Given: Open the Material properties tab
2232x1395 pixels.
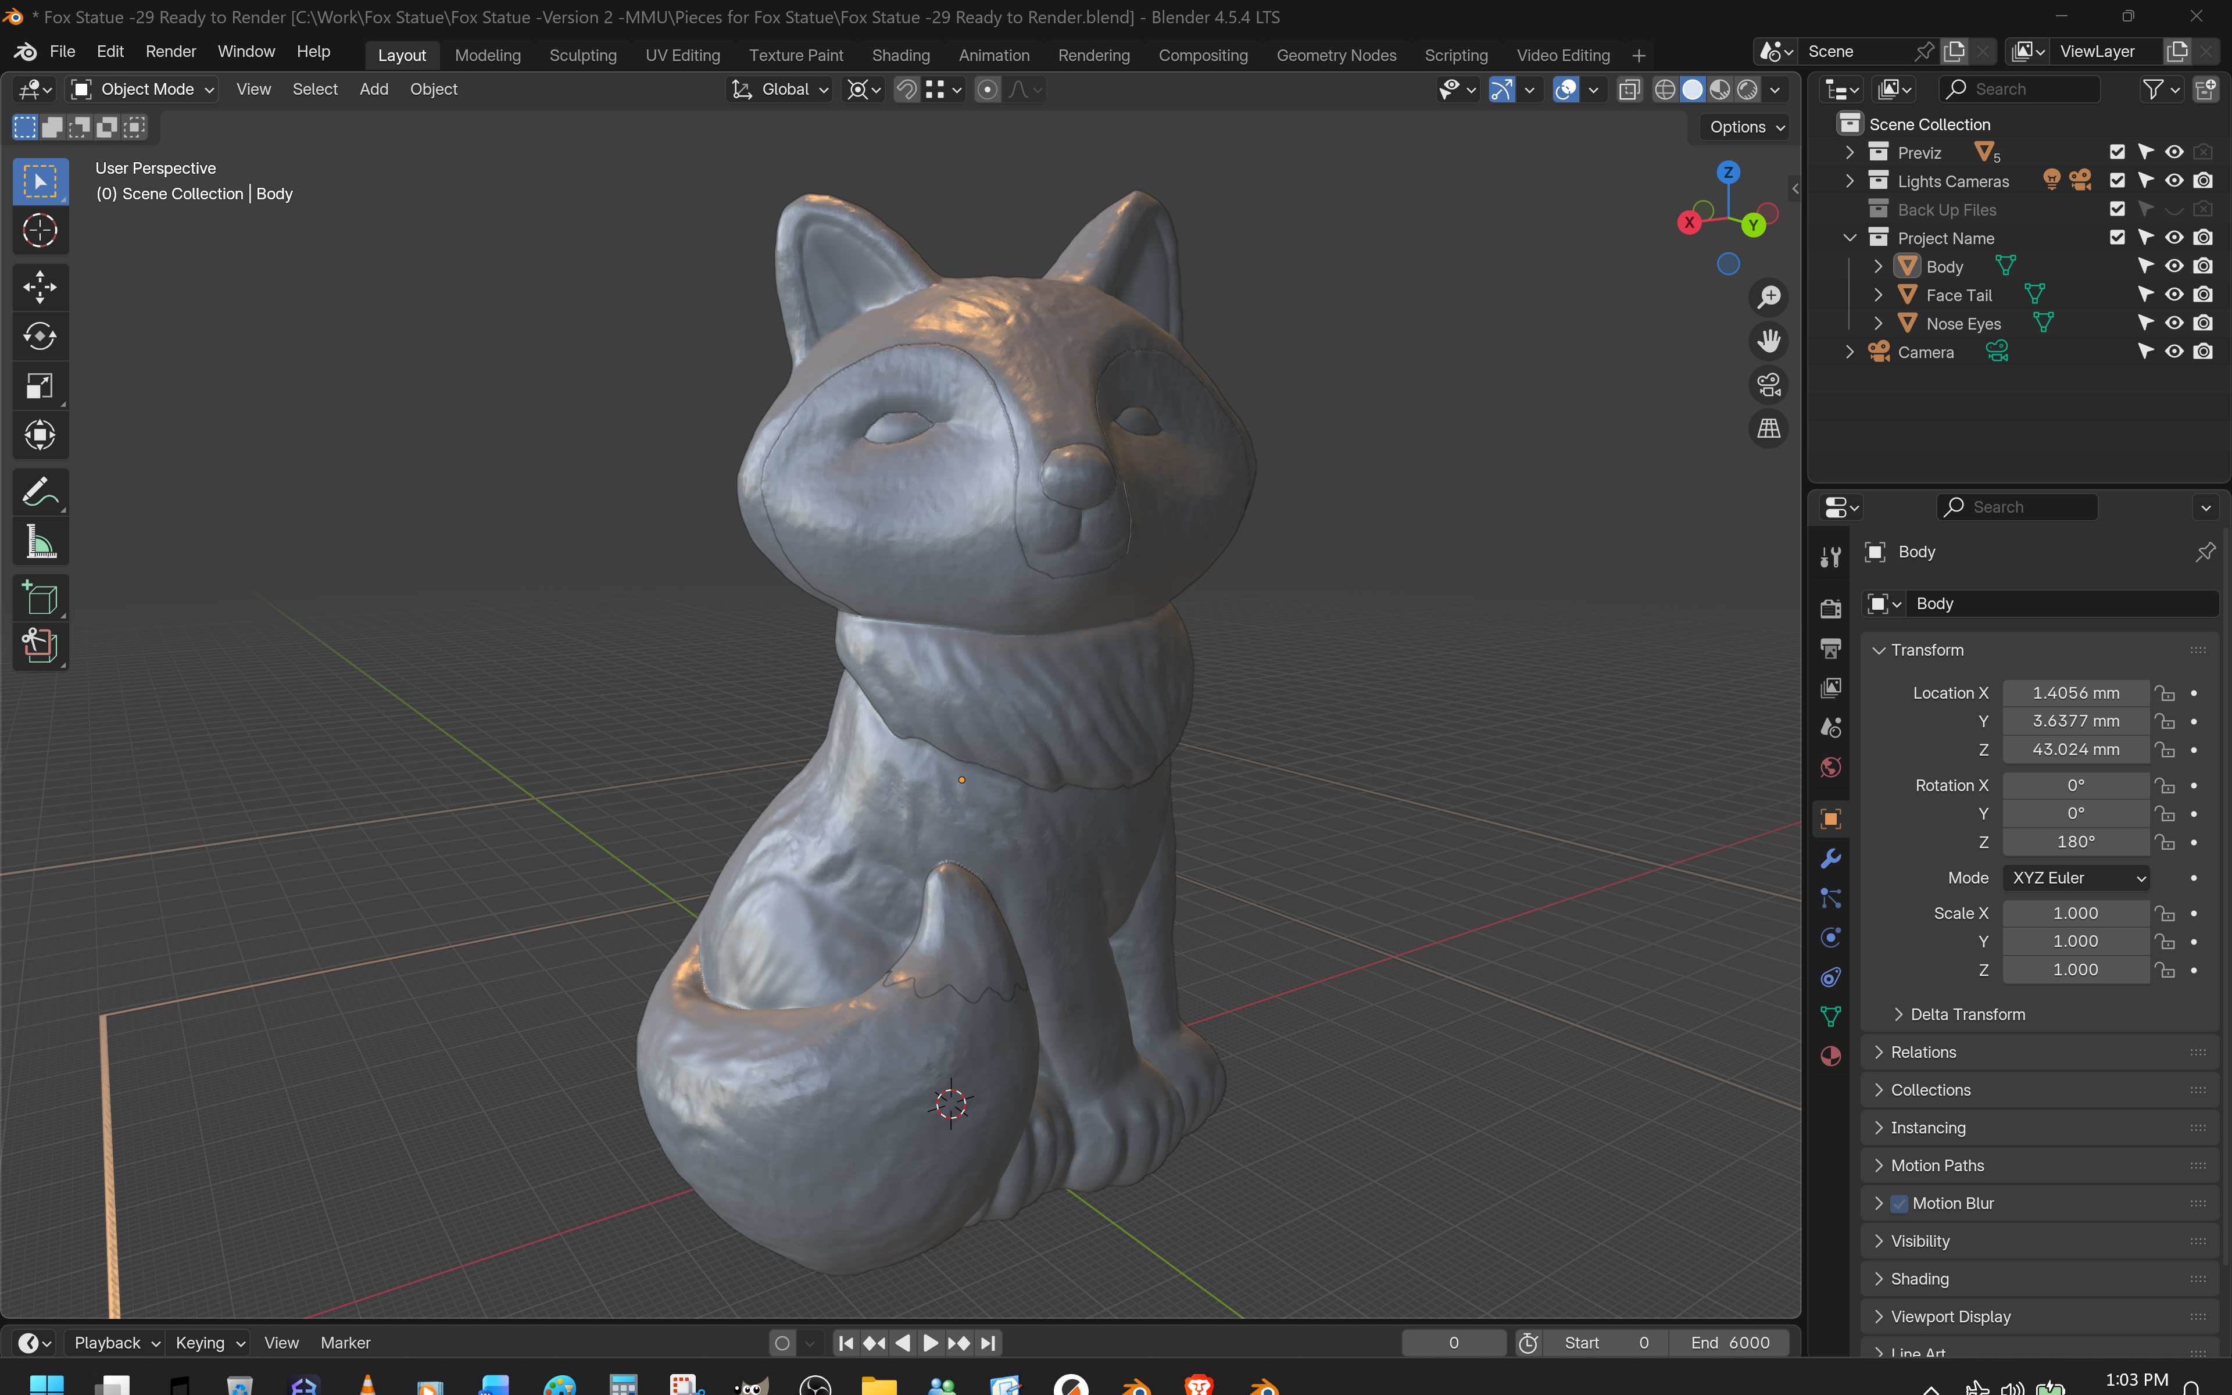Looking at the screenshot, I should click(1830, 1056).
